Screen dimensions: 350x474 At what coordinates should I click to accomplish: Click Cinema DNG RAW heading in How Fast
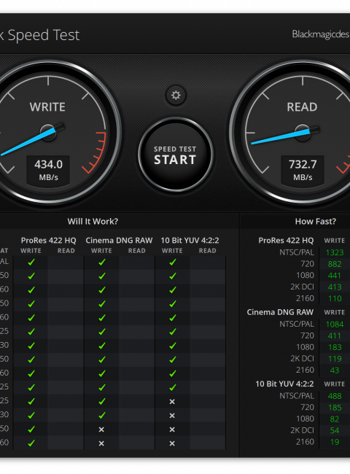point(280,312)
